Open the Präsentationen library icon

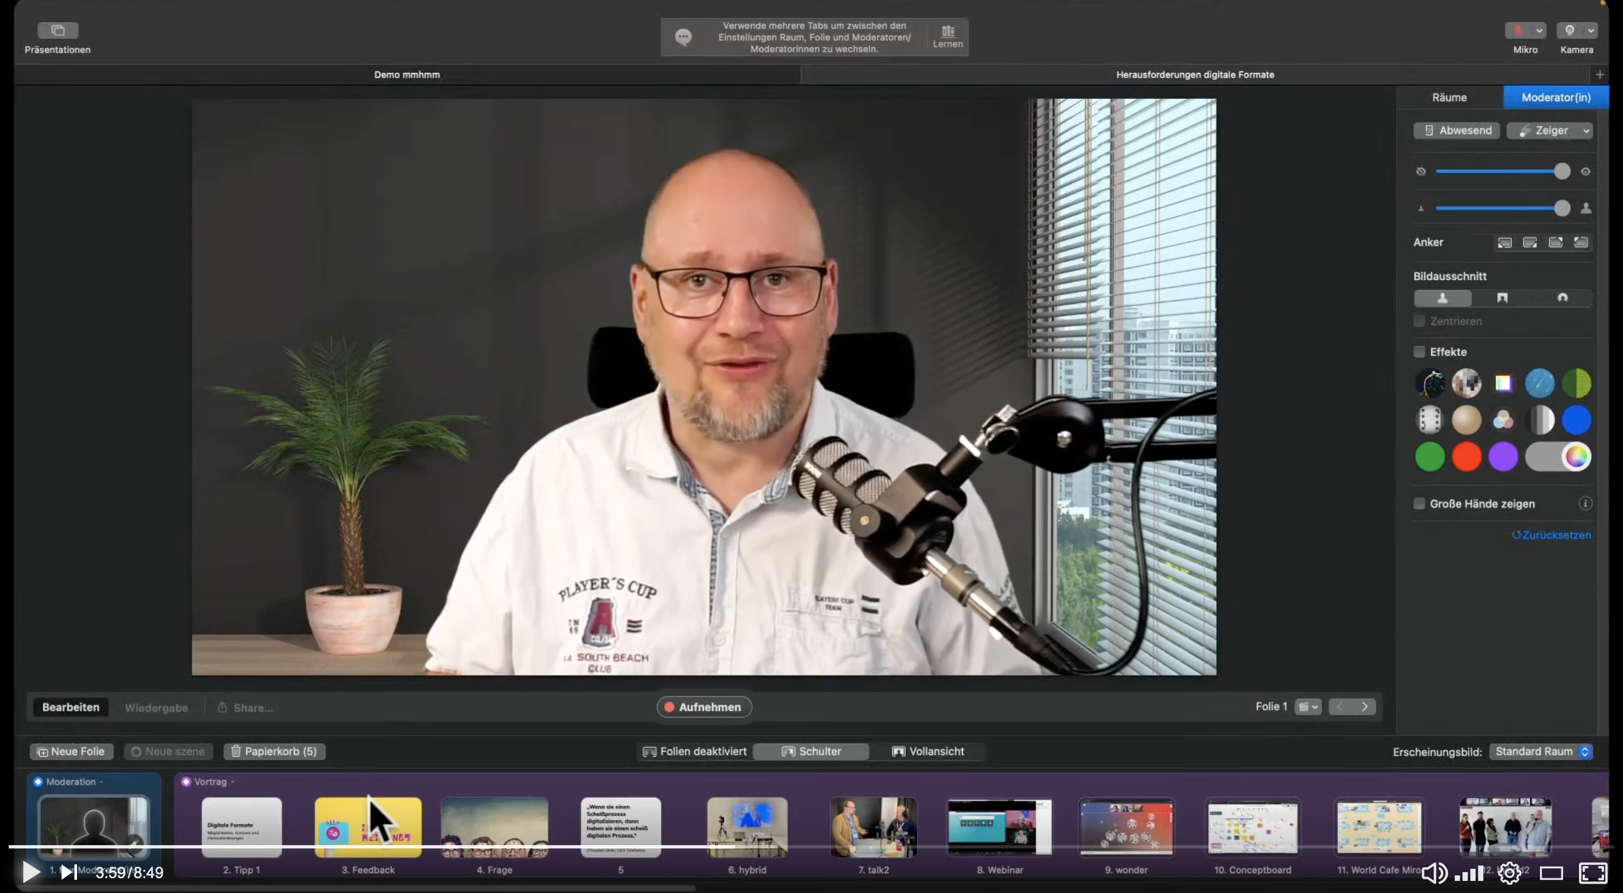click(x=57, y=30)
